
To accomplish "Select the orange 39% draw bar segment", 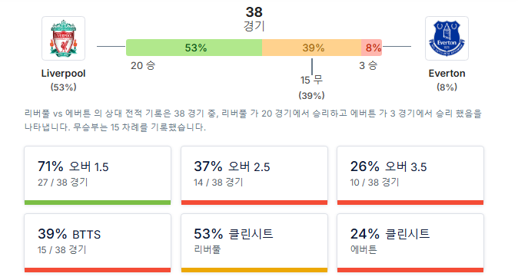I will coord(312,48).
